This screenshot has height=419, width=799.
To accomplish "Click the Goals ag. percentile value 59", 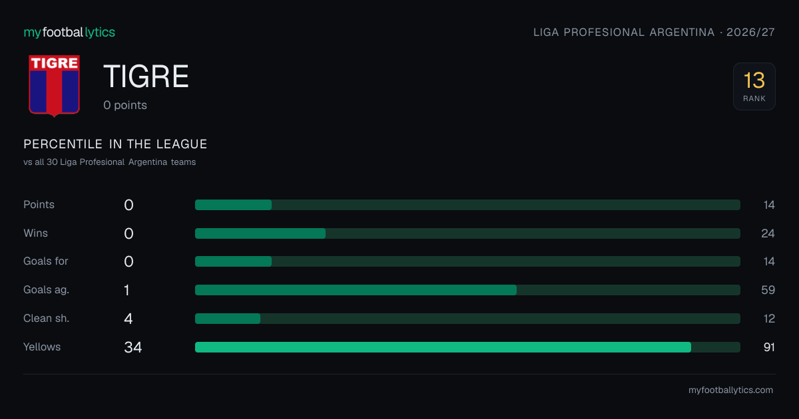I will 769,290.
